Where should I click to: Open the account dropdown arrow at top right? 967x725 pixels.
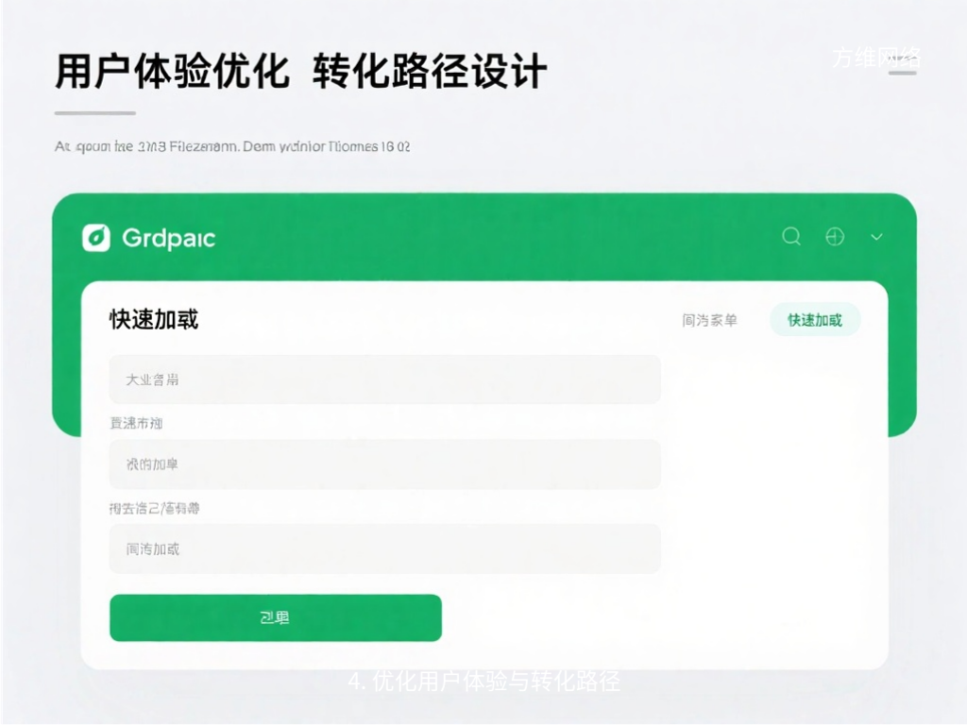(876, 237)
